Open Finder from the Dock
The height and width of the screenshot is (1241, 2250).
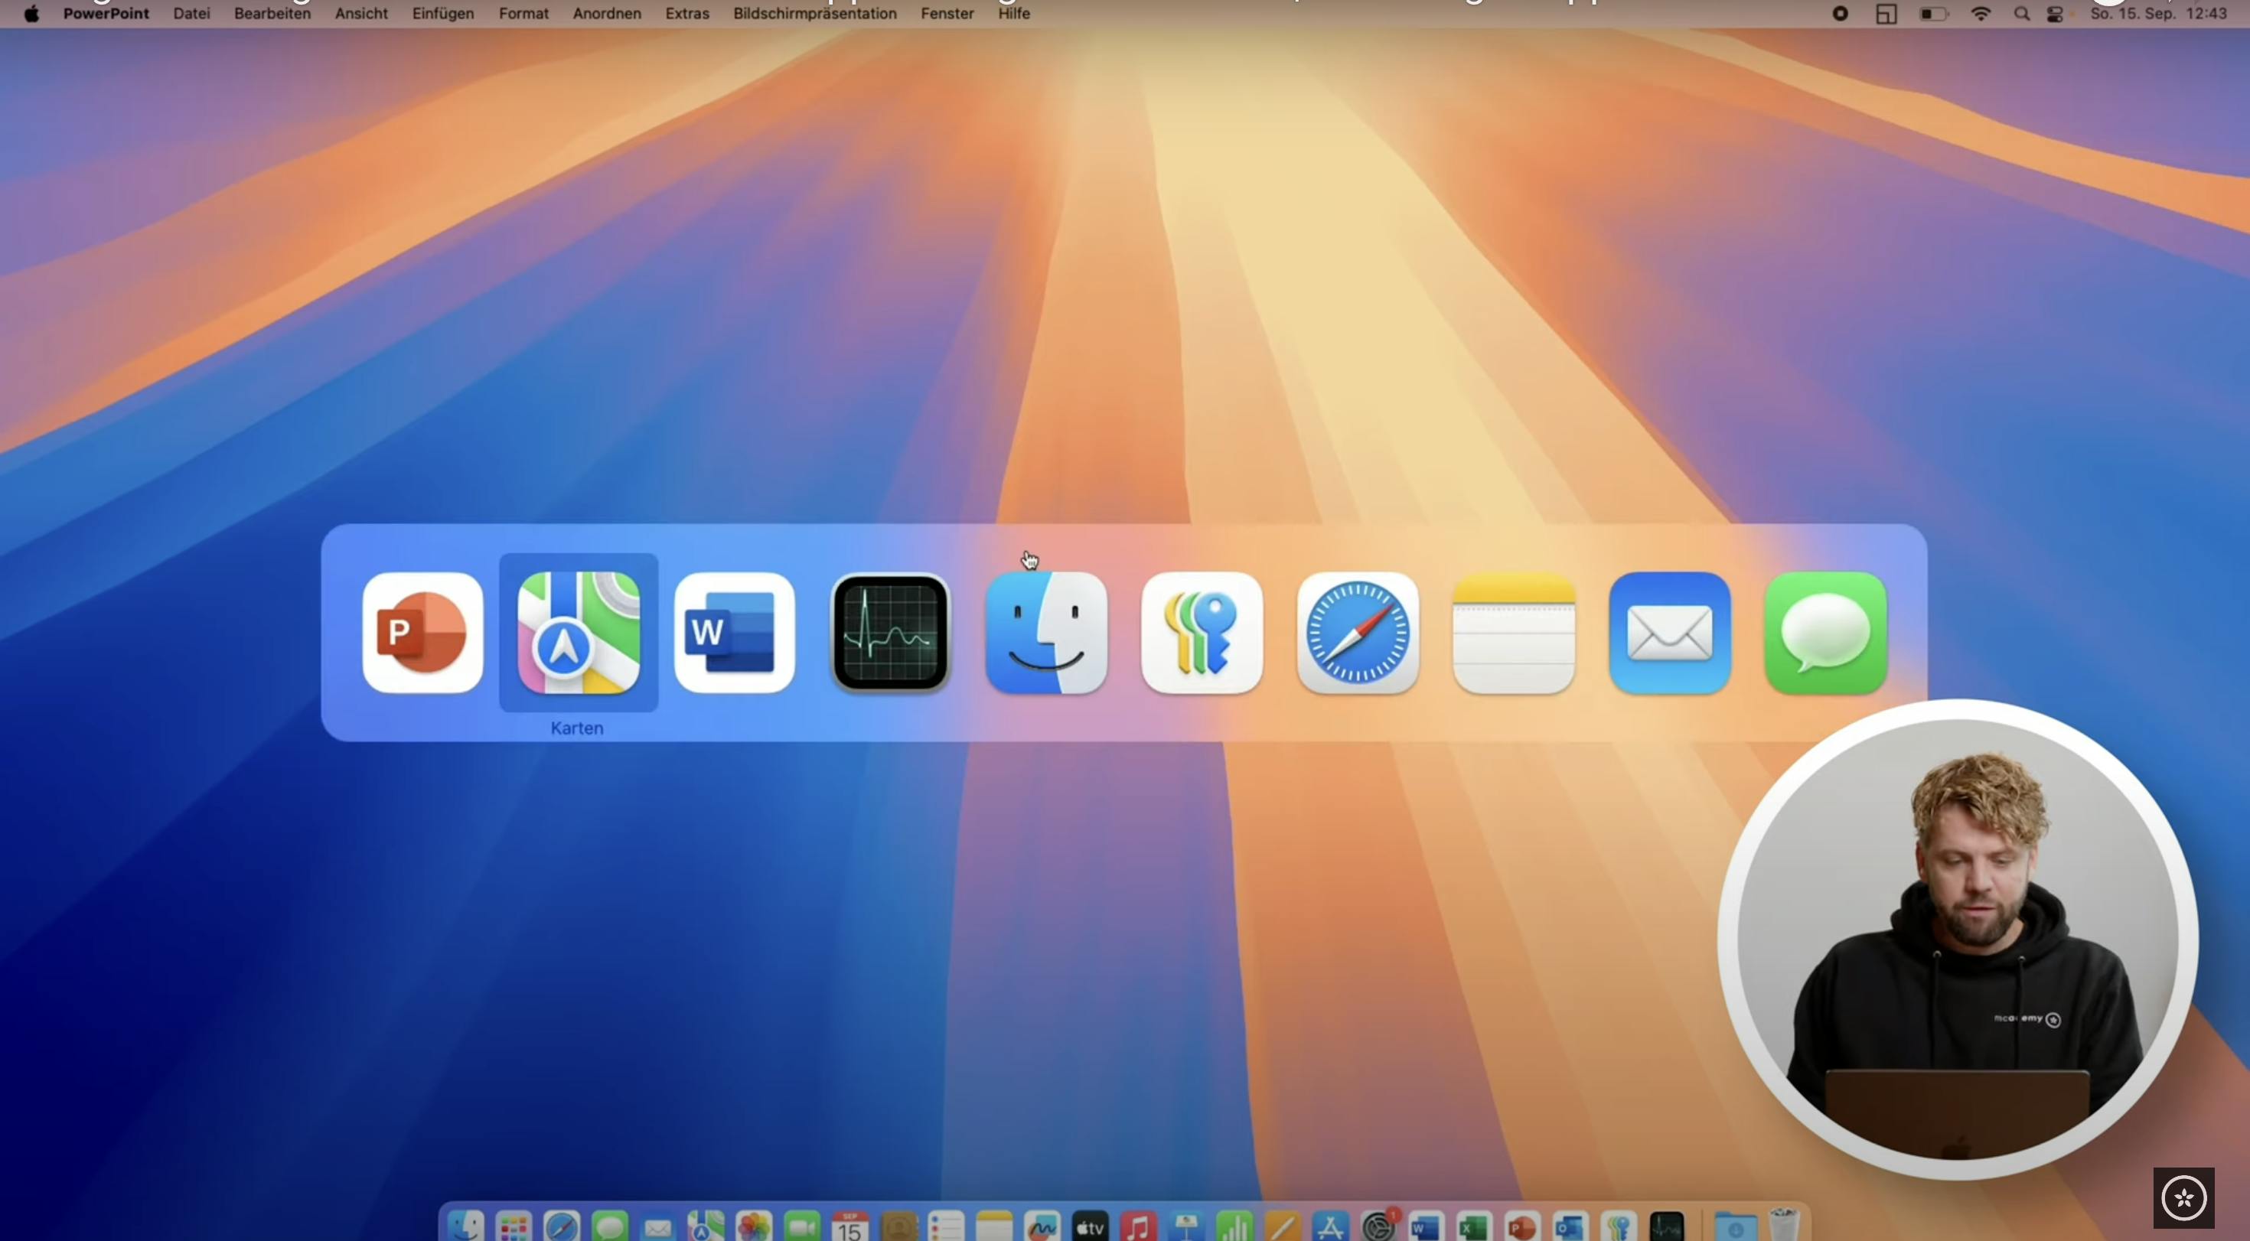[x=465, y=1225]
